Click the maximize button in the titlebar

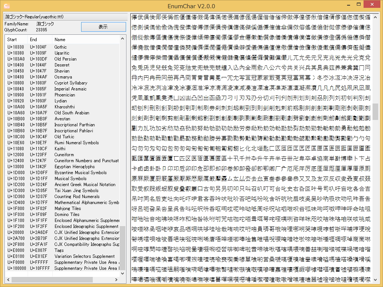pos(358,4)
